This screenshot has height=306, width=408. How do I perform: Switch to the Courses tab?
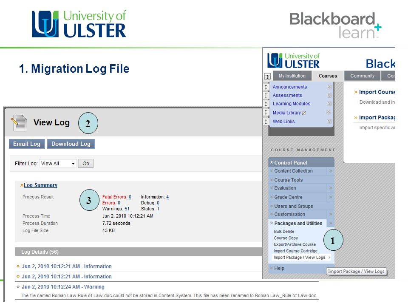point(328,76)
